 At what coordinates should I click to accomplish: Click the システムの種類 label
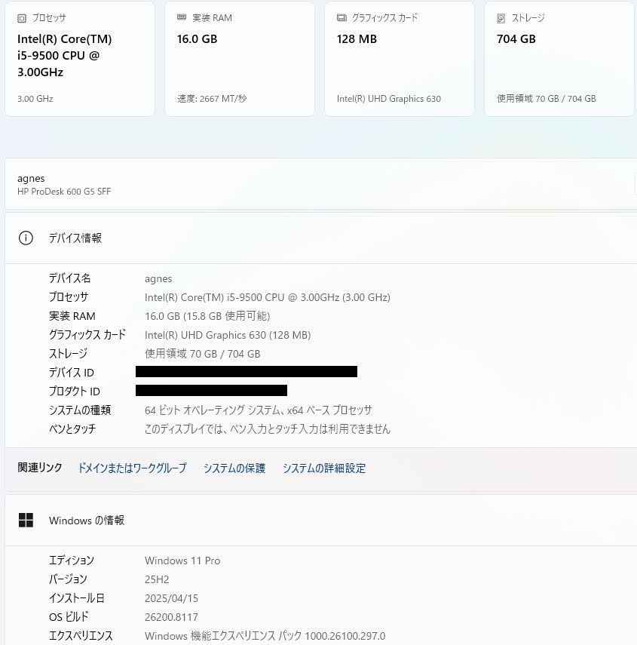point(80,410)
